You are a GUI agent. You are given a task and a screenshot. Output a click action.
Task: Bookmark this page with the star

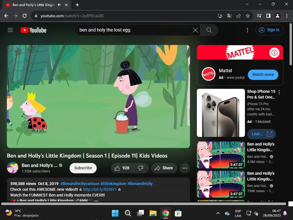click(248, 16)
